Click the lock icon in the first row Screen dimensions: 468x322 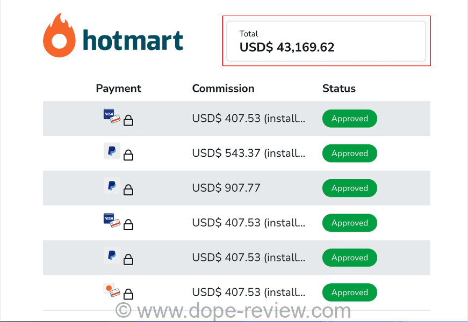coord(128,121)
